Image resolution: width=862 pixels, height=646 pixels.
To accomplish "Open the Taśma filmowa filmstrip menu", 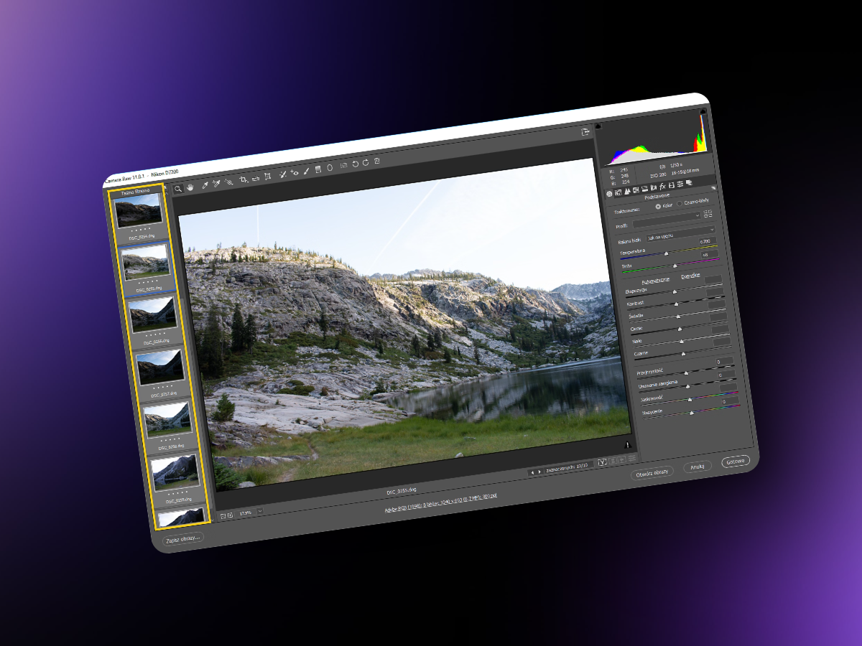I will pos(164,189).
